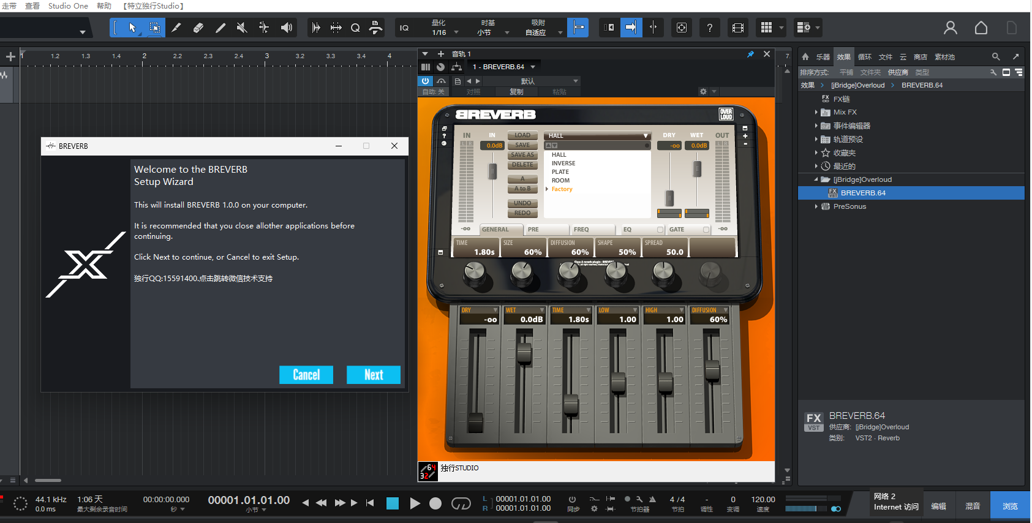Open the Studio One menu
1032x523 pixels.
tap(68, 6)
